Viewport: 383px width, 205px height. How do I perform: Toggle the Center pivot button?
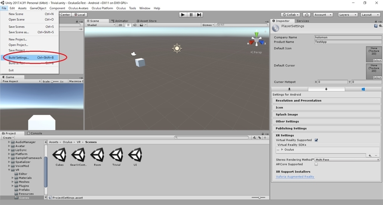pyautogui.click(x=65, y=15)
